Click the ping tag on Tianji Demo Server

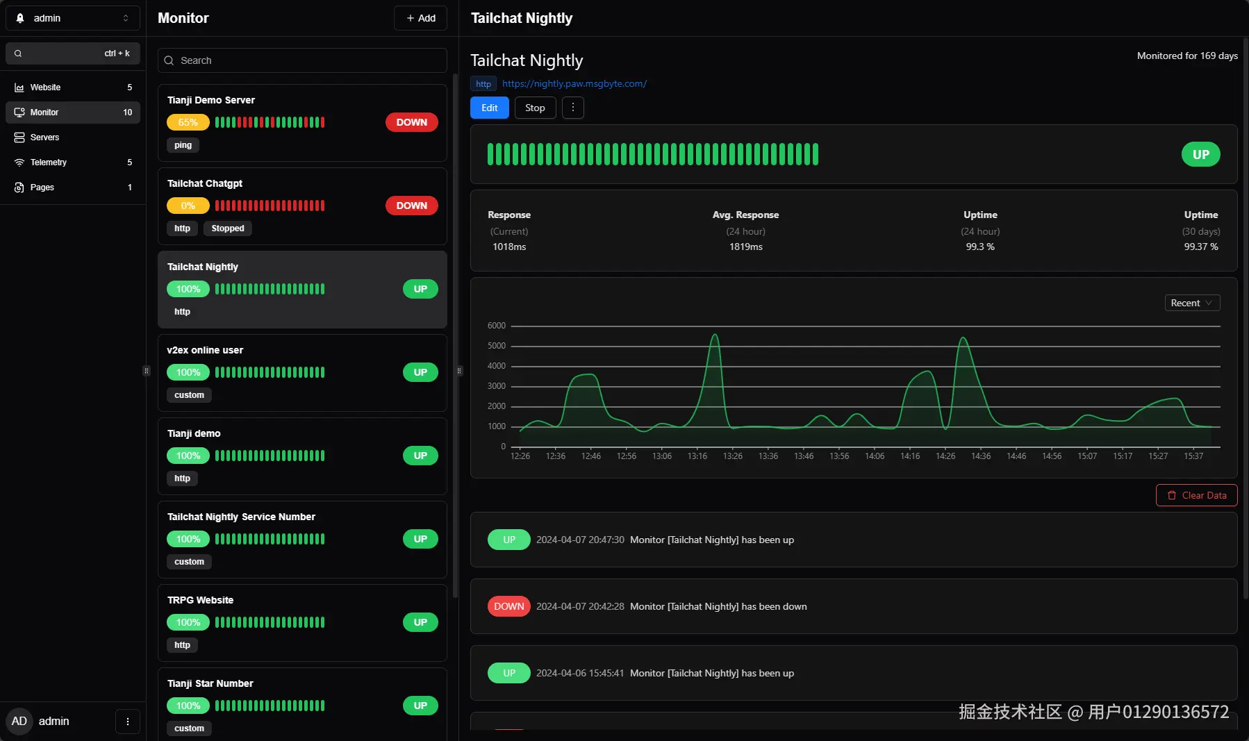[x=183, y=145]
